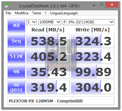The width and height of the screenshot is (122, 111).
Task: Close the CrystalDiskMark window
Action: click(112, 5)
